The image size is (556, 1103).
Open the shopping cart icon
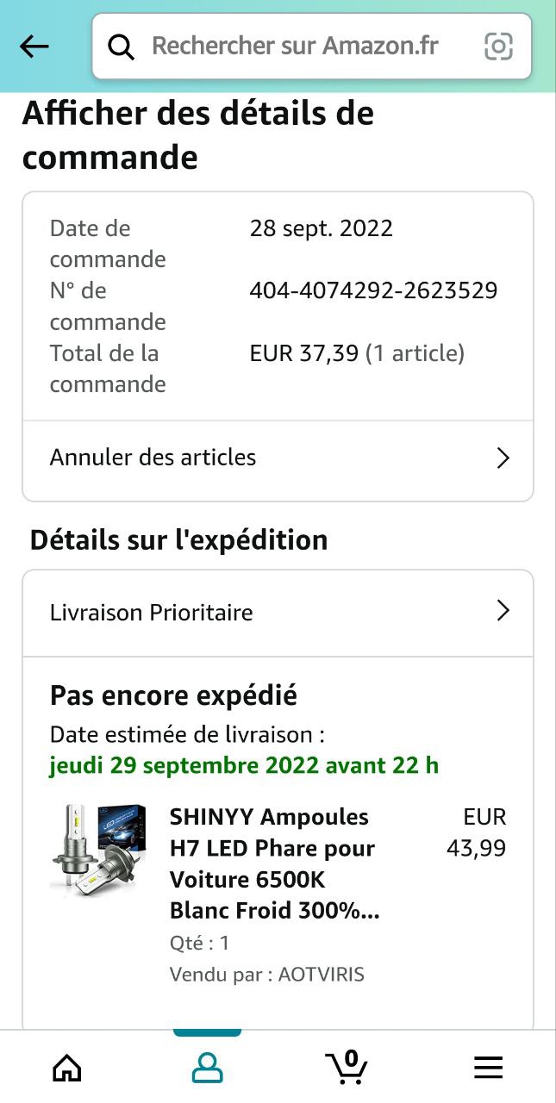tap(347, 1067)
